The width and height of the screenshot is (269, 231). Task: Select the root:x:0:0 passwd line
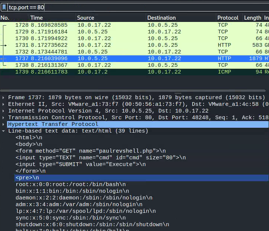point(70,184)
